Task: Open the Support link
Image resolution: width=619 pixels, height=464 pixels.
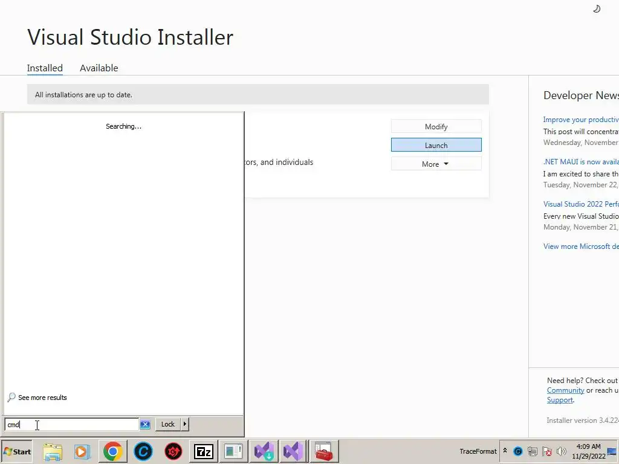Action: point(560,400)
